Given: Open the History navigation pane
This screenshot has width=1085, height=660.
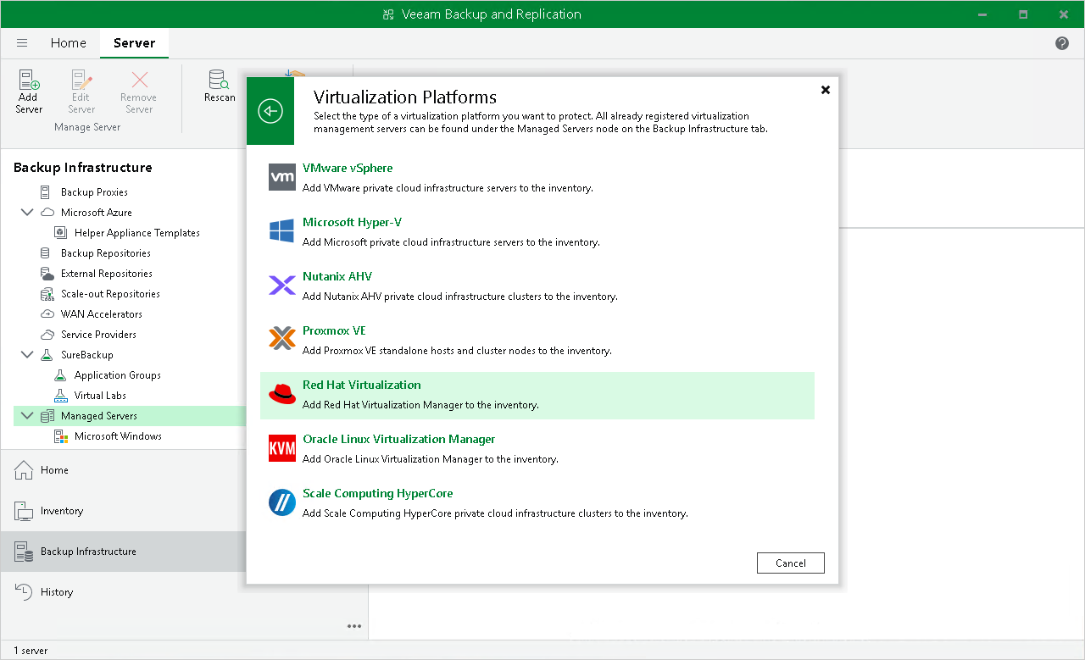Looking at the screenshot, I should click(184, 592).
